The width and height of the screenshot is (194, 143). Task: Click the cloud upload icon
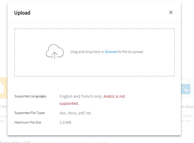(x=55, y=52)
